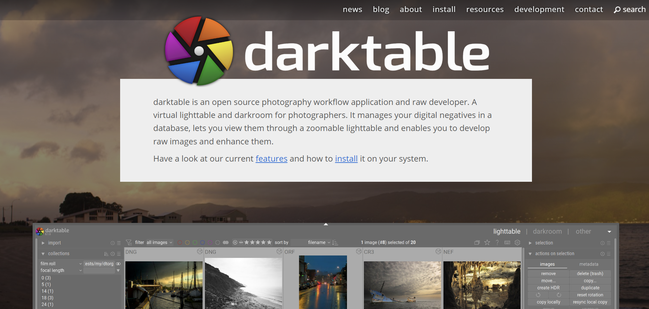
Task: Select the green color label circle
Action: click(x=195, y=242)
